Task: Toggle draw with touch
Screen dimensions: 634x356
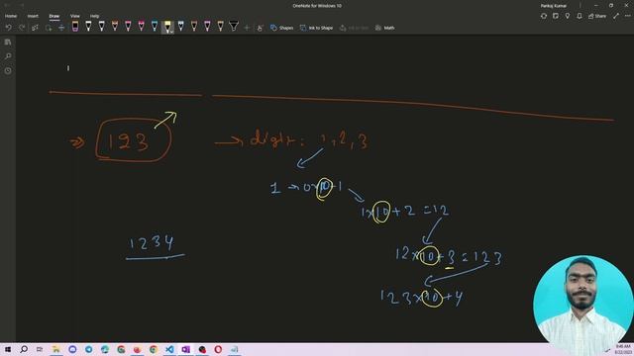Action: click(x=260, y=28)
